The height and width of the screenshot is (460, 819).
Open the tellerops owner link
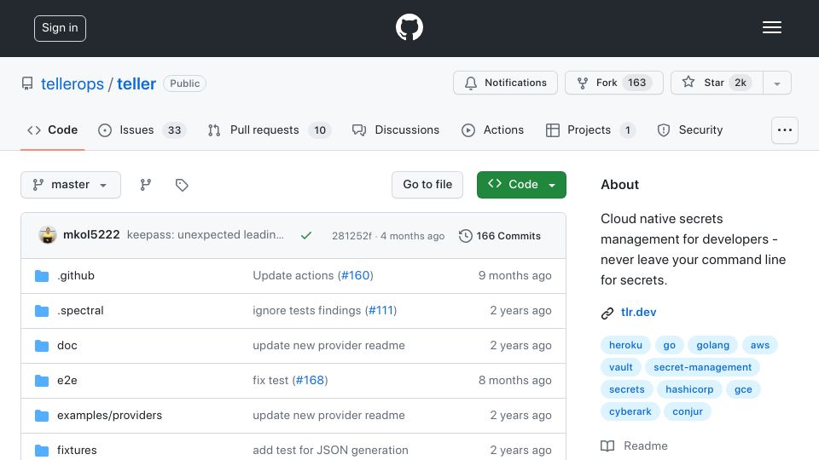[73, 84]
